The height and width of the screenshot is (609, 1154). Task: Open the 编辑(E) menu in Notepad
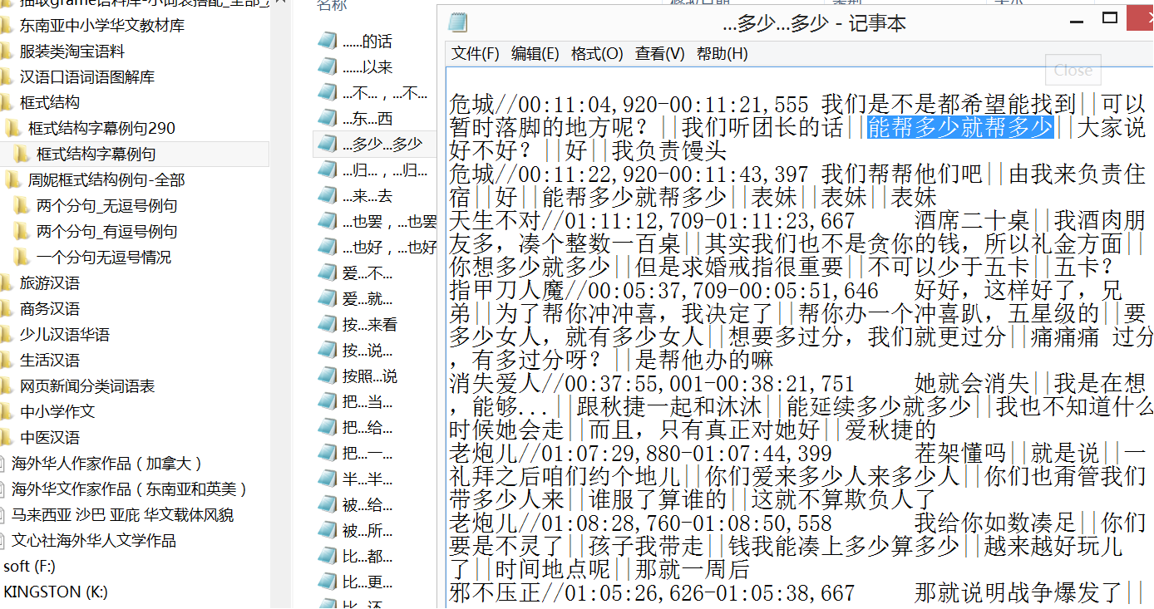(x=535, y=54)
